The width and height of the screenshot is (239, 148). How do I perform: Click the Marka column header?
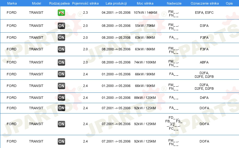[12, 3]
